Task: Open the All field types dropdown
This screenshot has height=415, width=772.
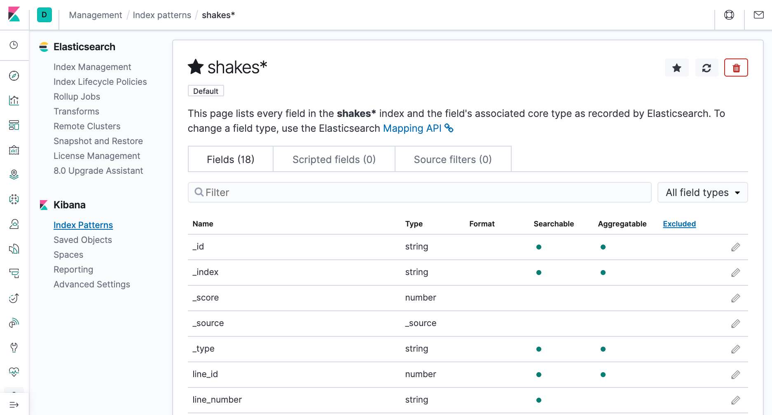Action: point(703,192)
